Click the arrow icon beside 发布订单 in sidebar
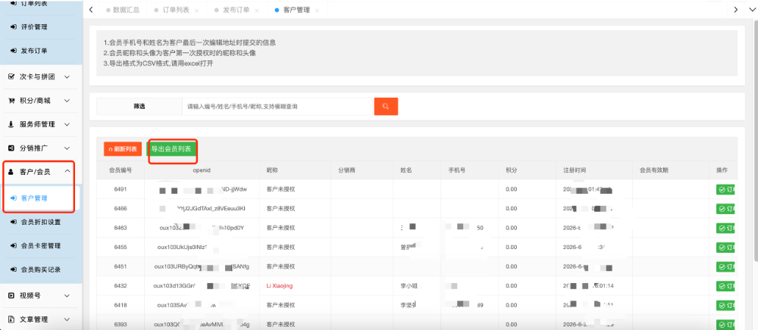Viewport: 758px width, 330px height. point(14,51)
